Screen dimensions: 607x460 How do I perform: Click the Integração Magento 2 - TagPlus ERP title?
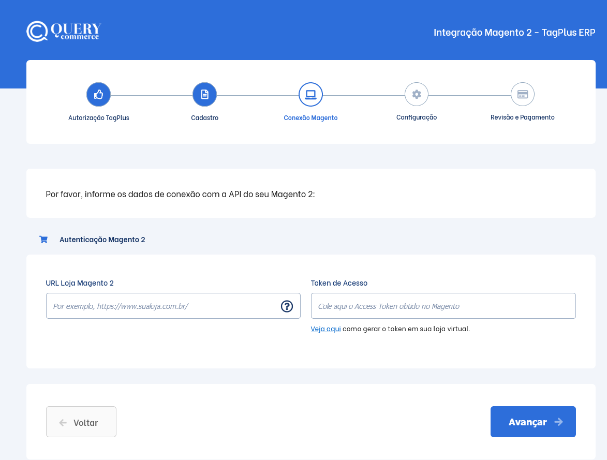(514, 32)
